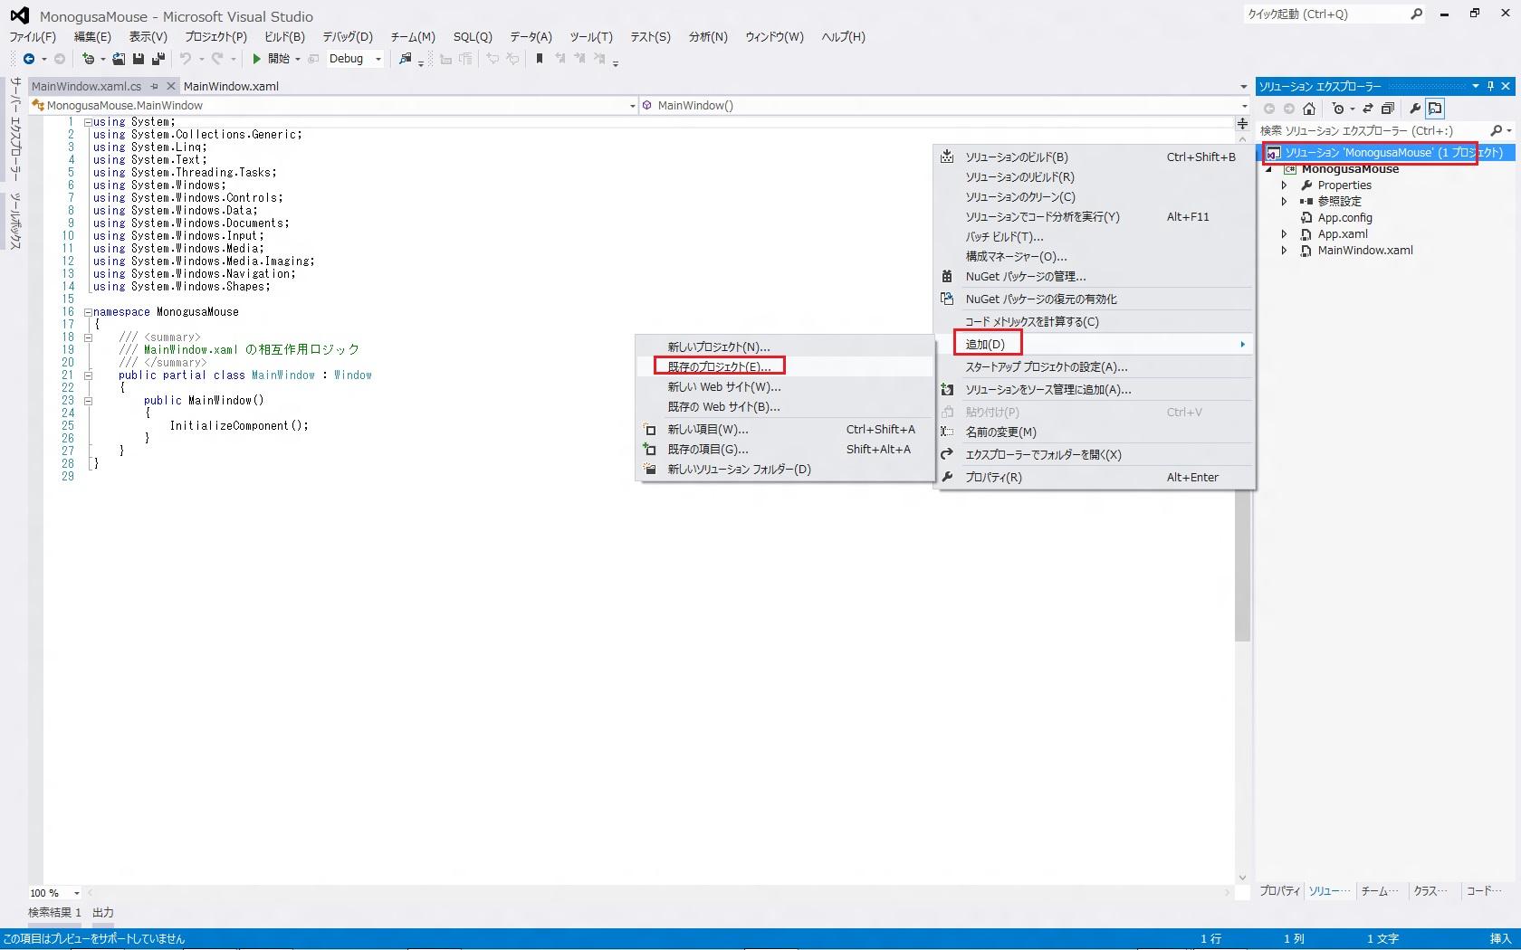This screenshot has height=950, width=1521.
Task: Click the green Start debugging arrow
Action: [257, 59]
